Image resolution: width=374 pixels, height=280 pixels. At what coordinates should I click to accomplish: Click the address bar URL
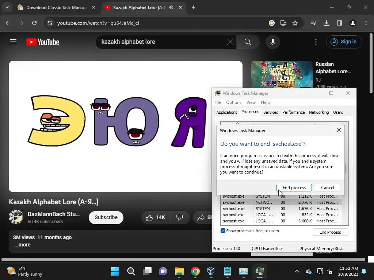[98, 23]
